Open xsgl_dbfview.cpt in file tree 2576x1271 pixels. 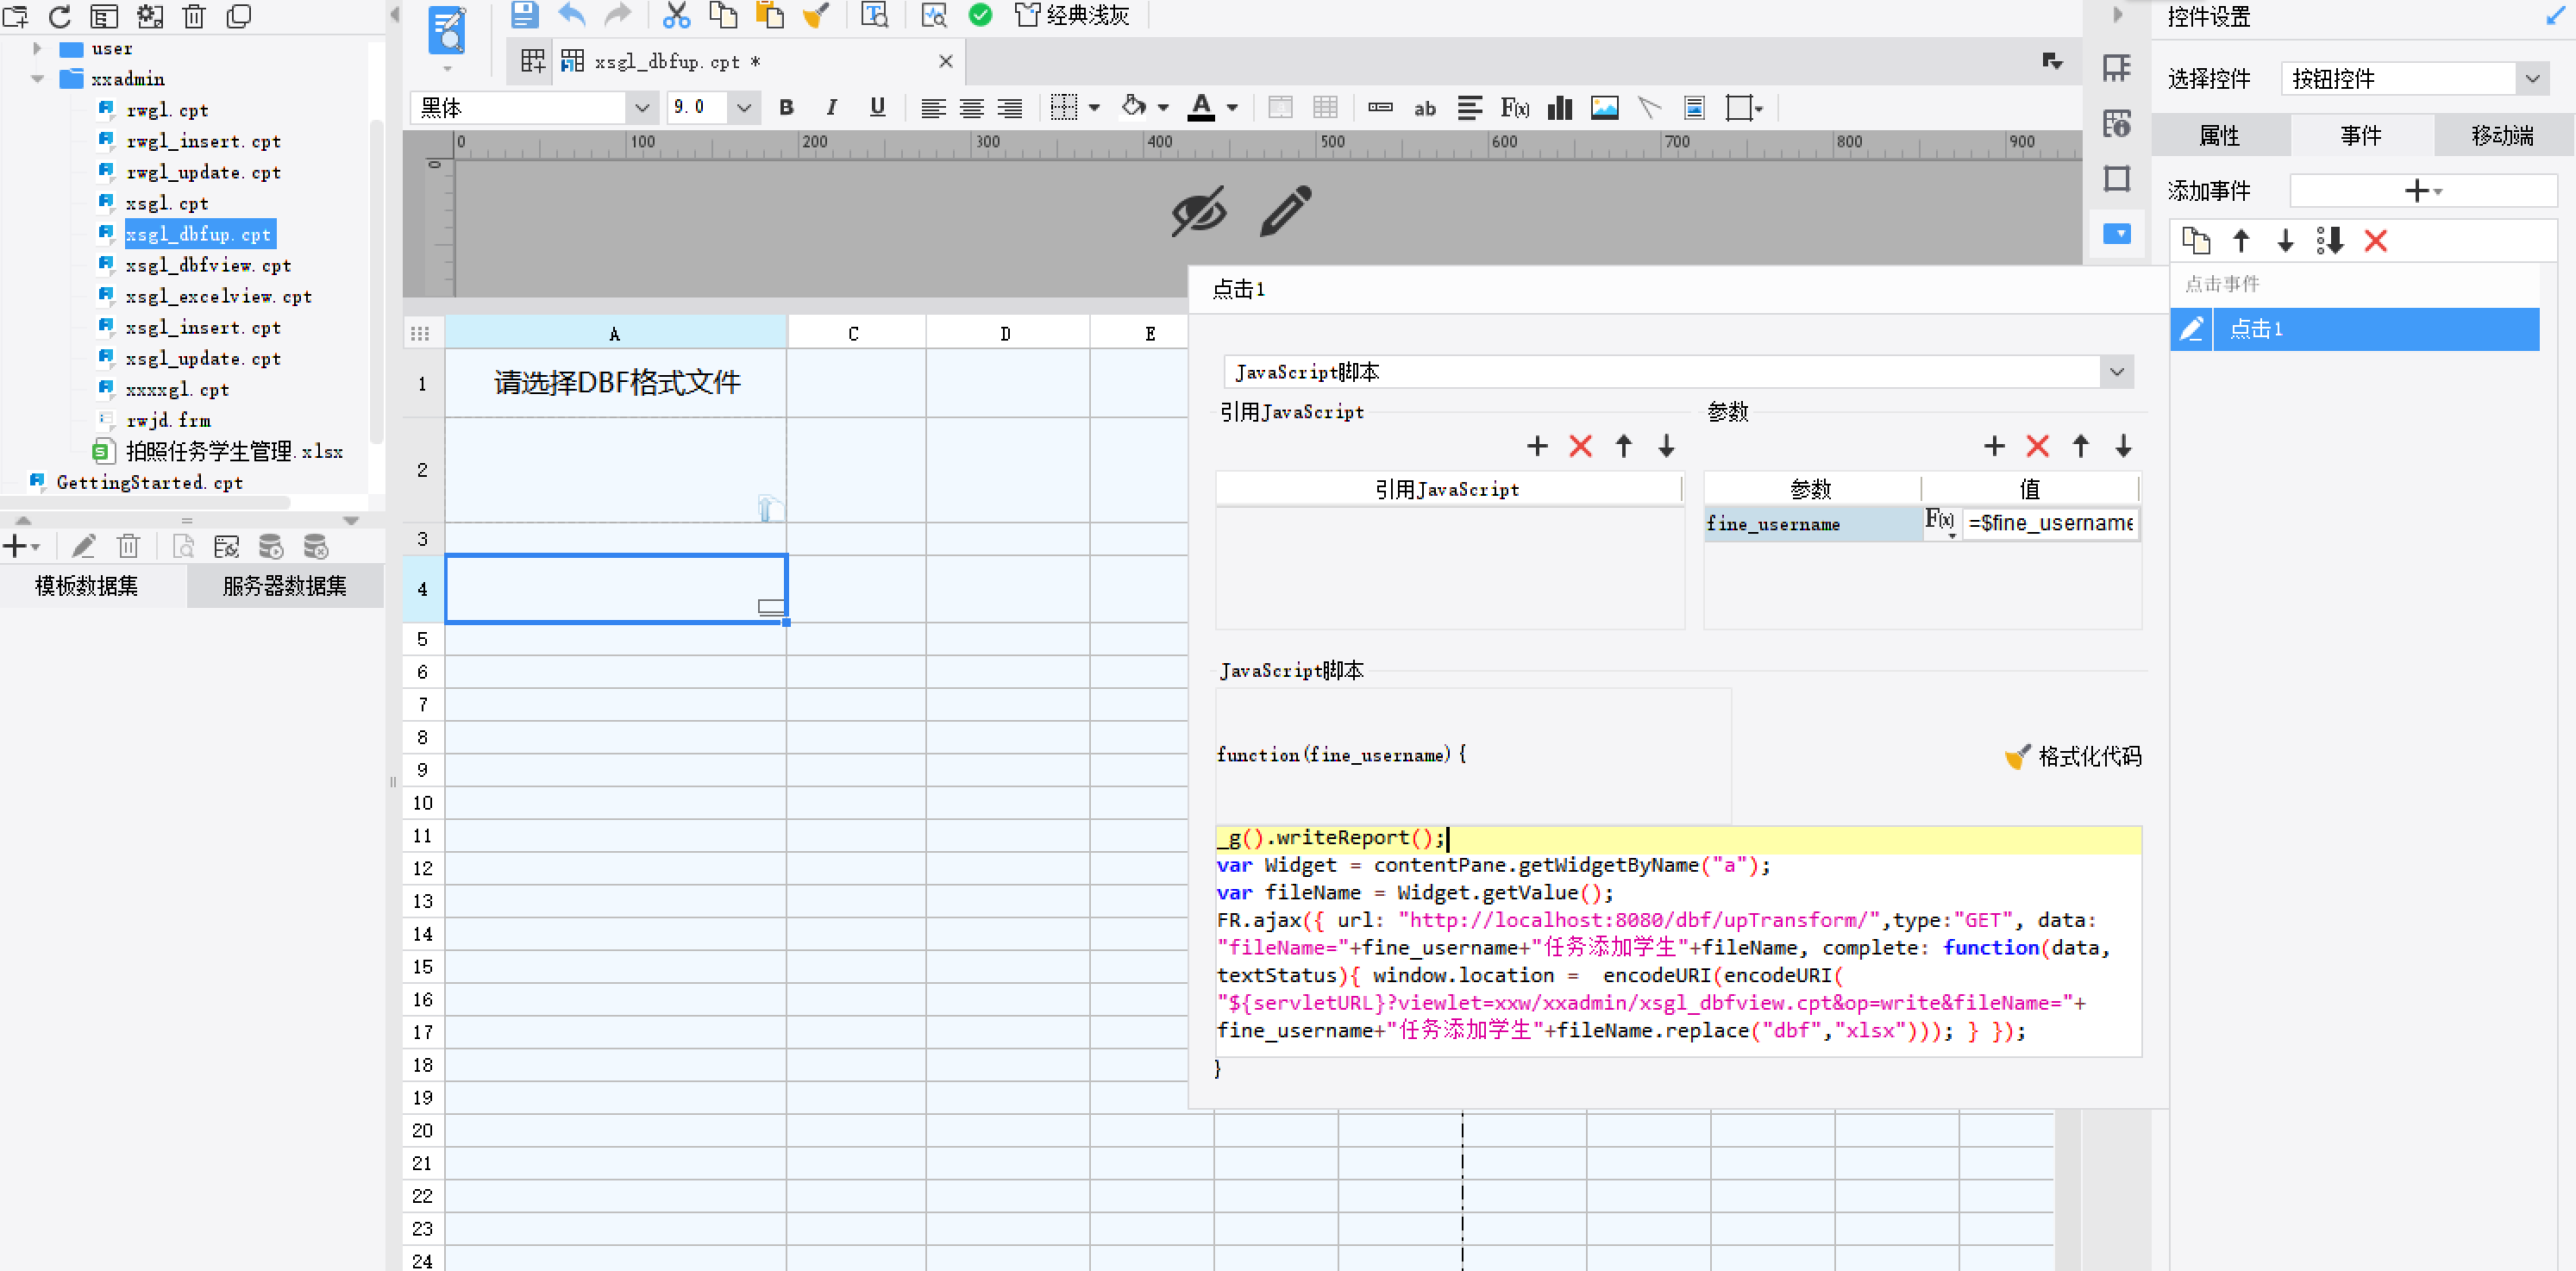[x=207, y=265]
